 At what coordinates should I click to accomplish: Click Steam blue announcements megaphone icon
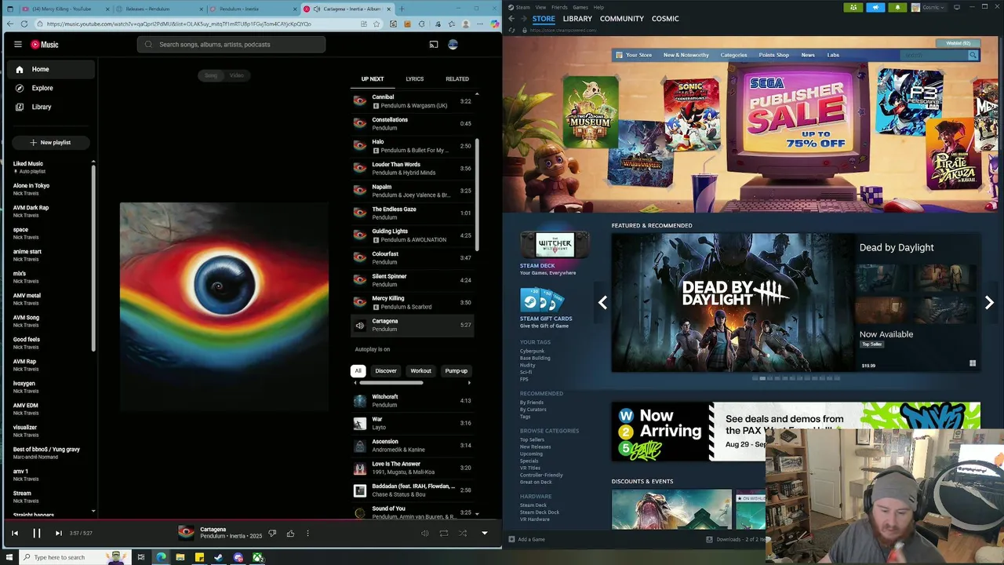click(x=875, y=7)
